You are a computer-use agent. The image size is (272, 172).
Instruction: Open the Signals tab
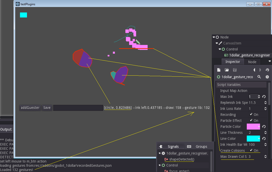pyautogui.click(x=171, y=147)
